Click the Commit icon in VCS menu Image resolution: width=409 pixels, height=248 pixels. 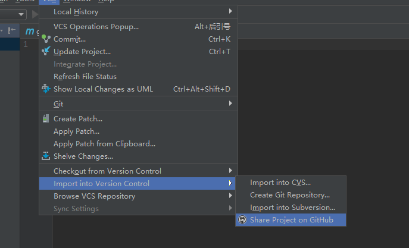46,39
